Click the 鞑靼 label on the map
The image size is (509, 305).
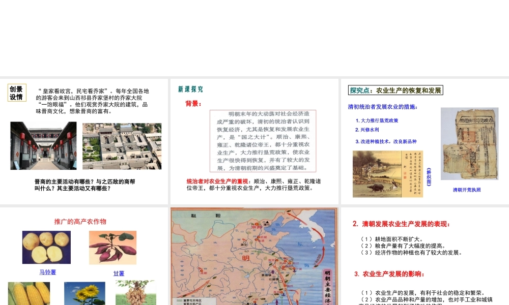(206, 216)
